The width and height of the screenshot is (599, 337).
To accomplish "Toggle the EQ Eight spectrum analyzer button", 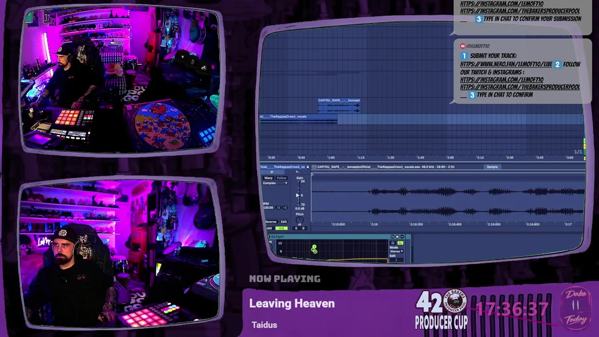I will pos(400,243).
